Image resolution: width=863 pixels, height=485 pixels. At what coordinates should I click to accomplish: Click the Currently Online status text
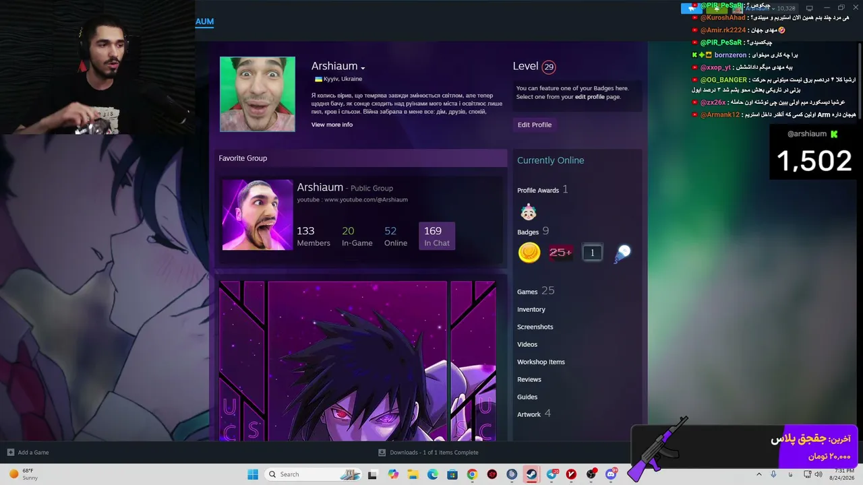pyautogui.click(x=551, y=160)
